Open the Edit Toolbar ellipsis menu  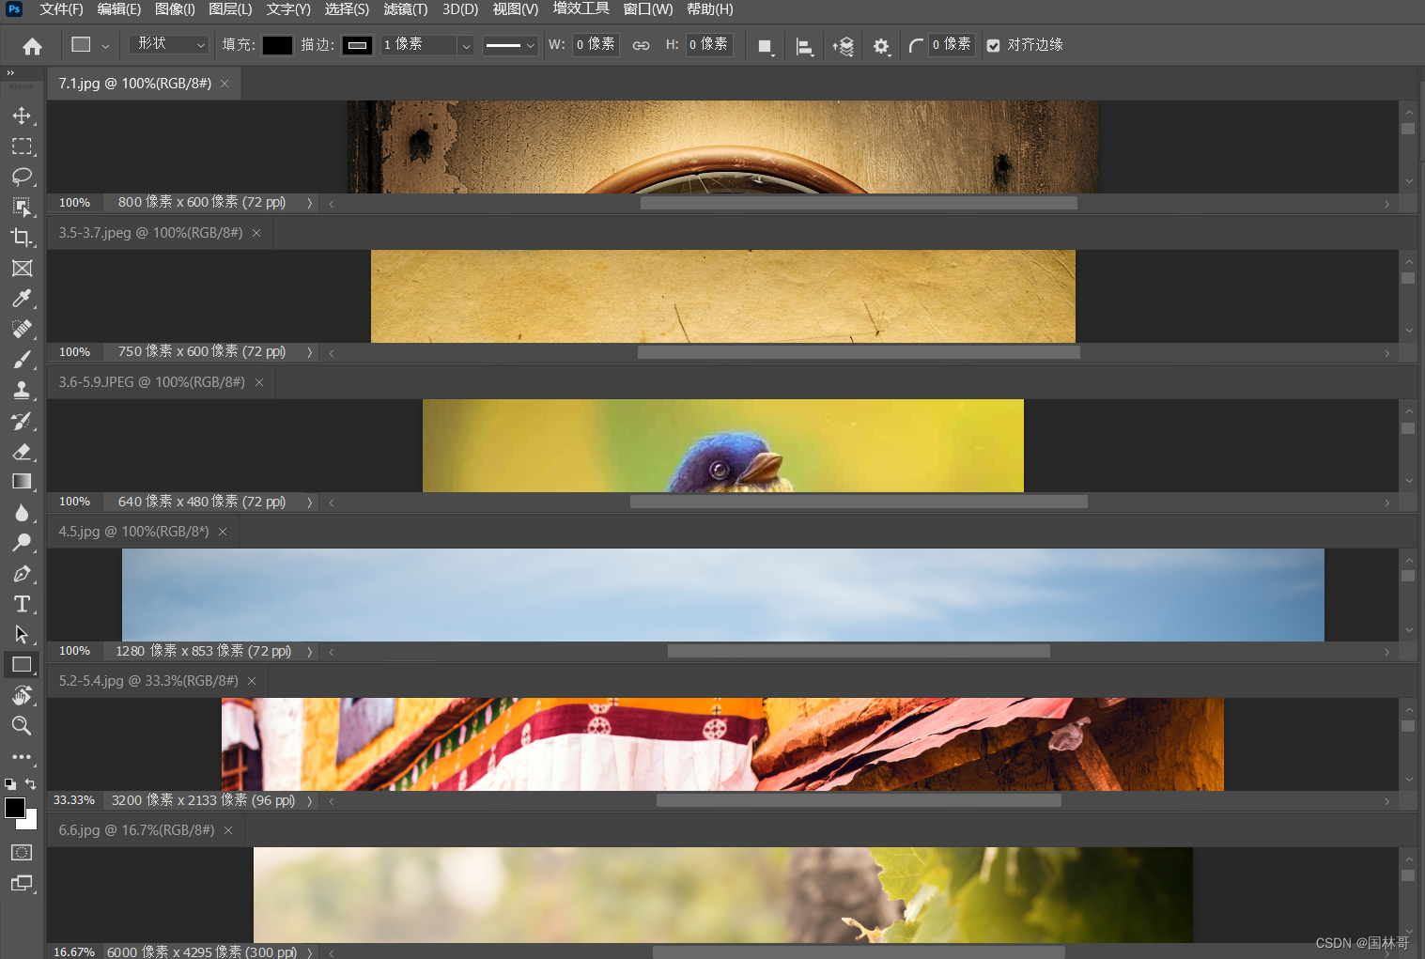(22, 756)
